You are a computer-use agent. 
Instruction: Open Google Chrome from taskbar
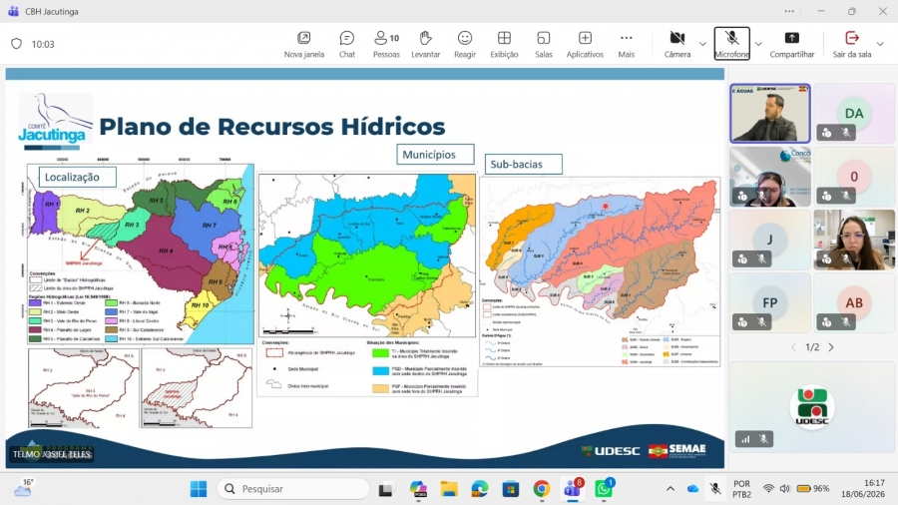[541, 489]
